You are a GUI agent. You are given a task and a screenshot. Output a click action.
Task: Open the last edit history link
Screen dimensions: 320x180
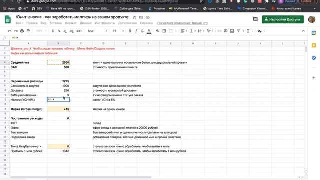point(182,23)
